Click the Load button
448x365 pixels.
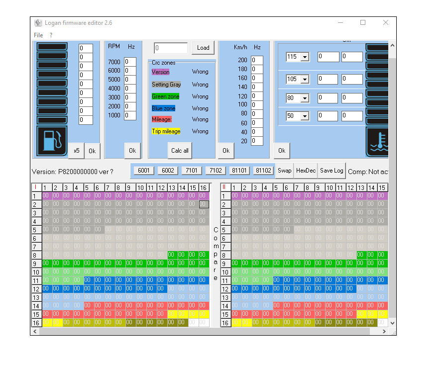click(x=203, y=48)
